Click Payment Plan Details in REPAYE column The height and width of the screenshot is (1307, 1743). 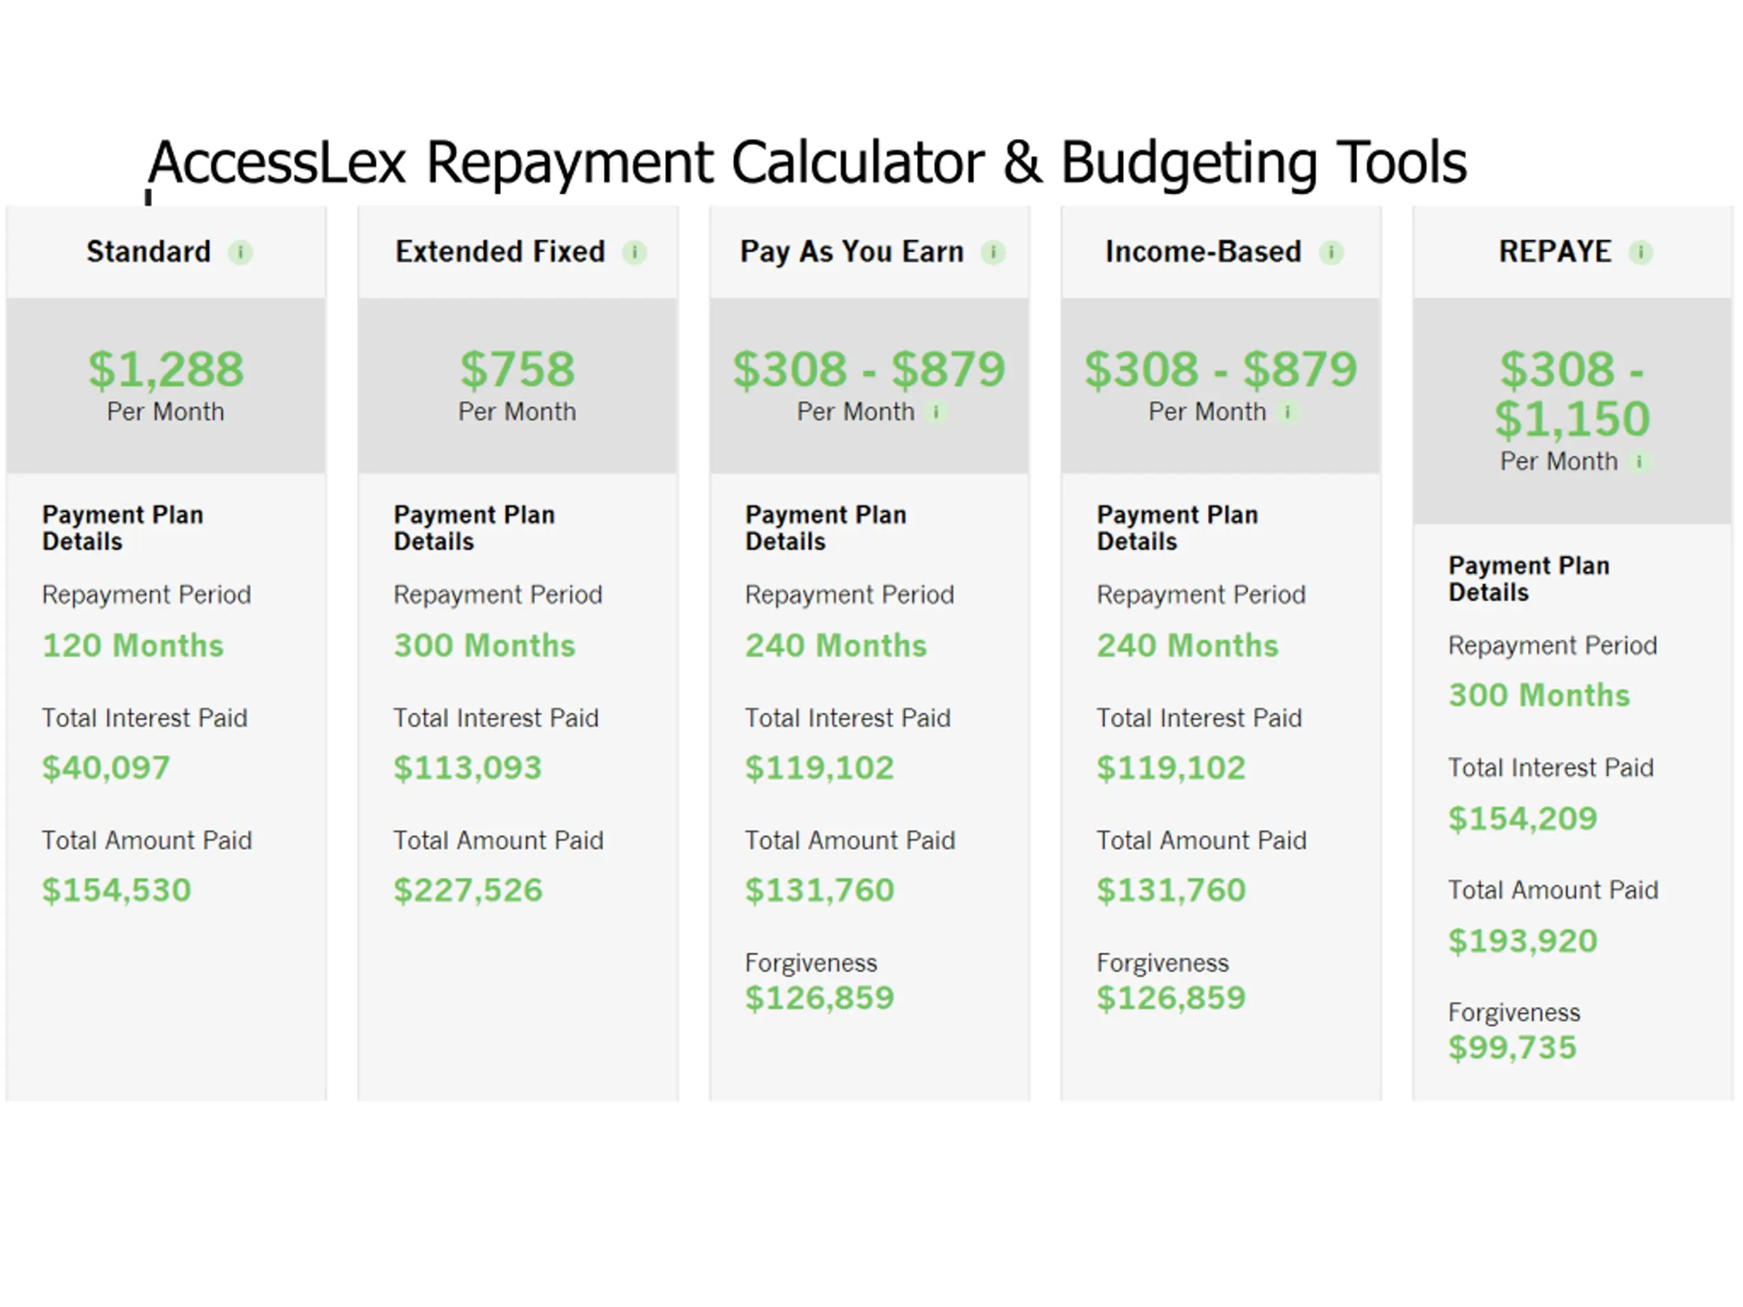[1529, 579]
